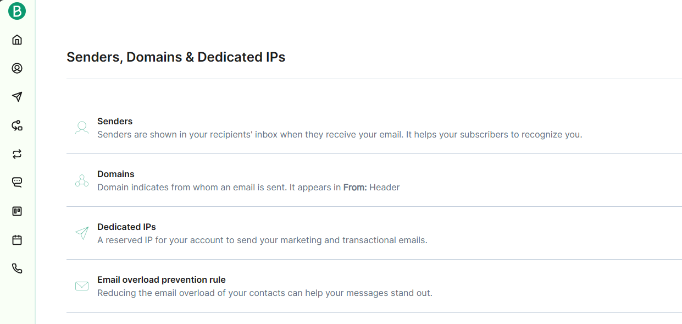The height and width of the screenshot is (324, 682).
Task: Open Meetings calendar sidebar icon
Action: point(17,240)
